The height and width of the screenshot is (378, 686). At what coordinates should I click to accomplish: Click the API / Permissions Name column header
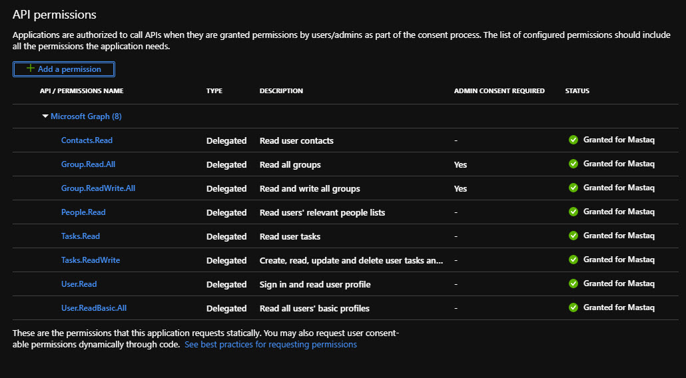pyautogui.click(x=81, y=91)
